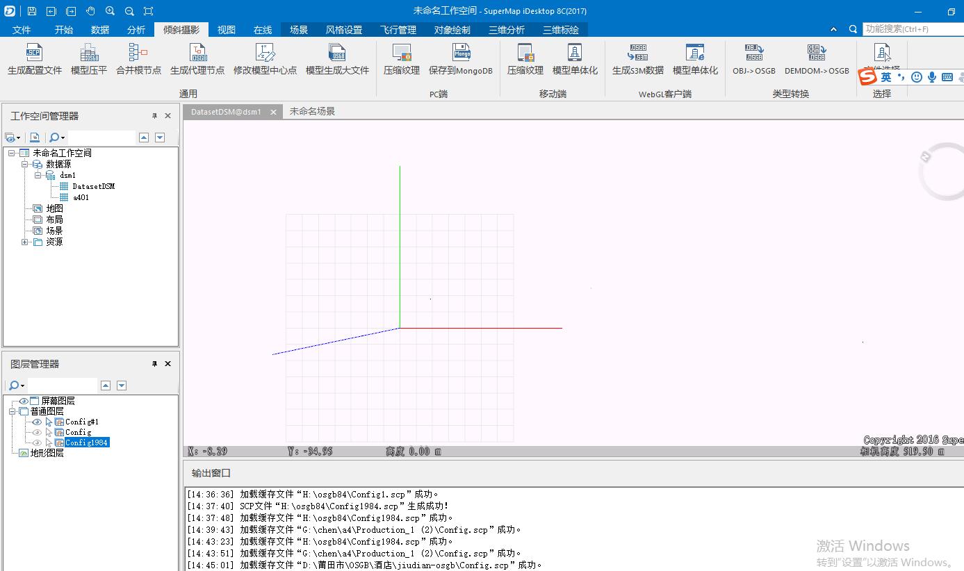Click the 生成配置文件 SCP icon
The width and height of the screenshot is (964, 571).
pyautogui.click(x=34, y=54)
